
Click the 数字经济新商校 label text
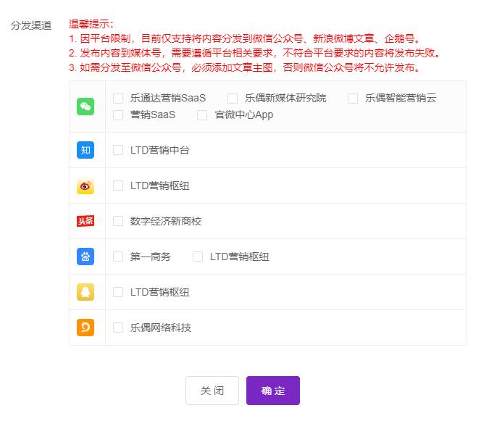[166, 222]
